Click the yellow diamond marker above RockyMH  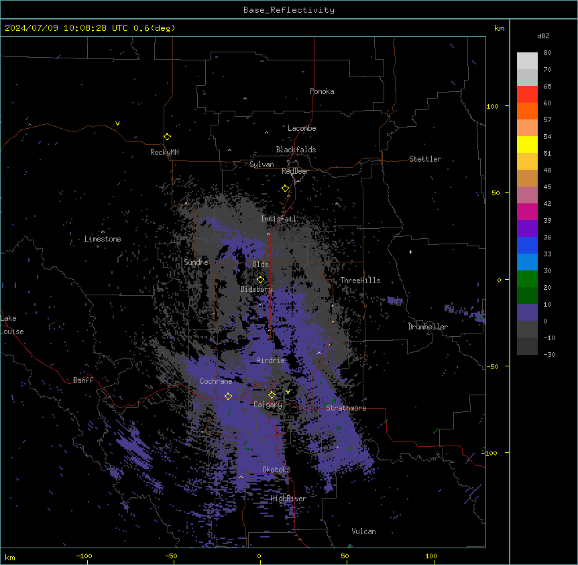[168, 136]
